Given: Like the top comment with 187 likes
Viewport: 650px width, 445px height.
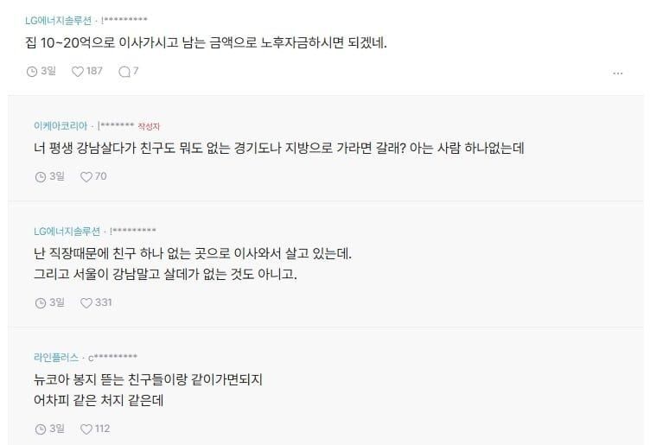Looking at the screenshot, I should 78,72.
